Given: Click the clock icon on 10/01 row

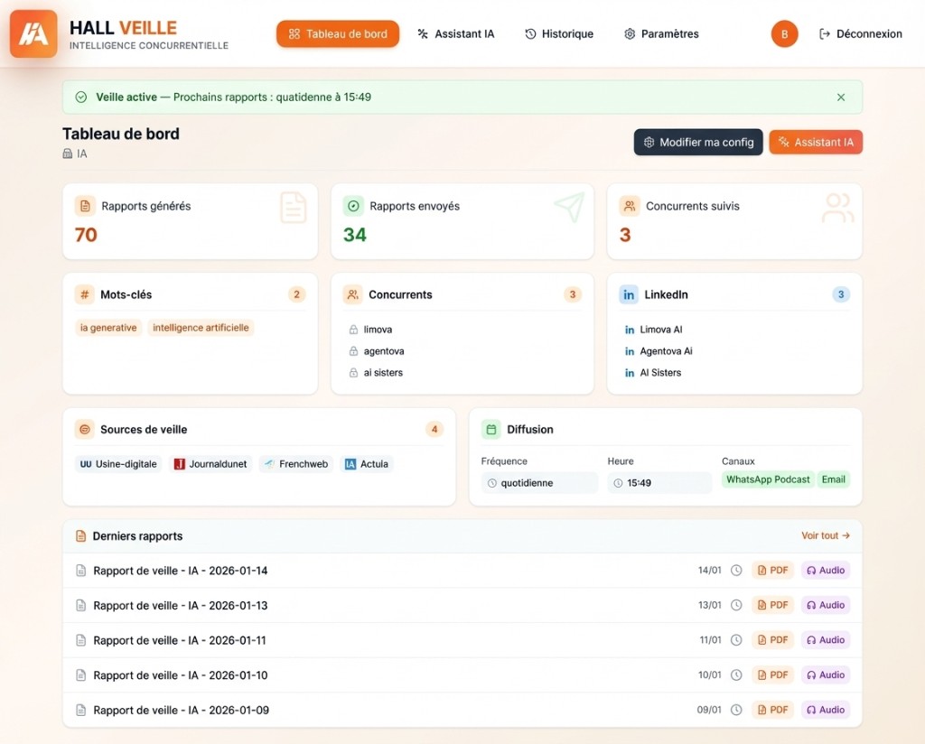Looking at the screenshot, I should 736,674.
